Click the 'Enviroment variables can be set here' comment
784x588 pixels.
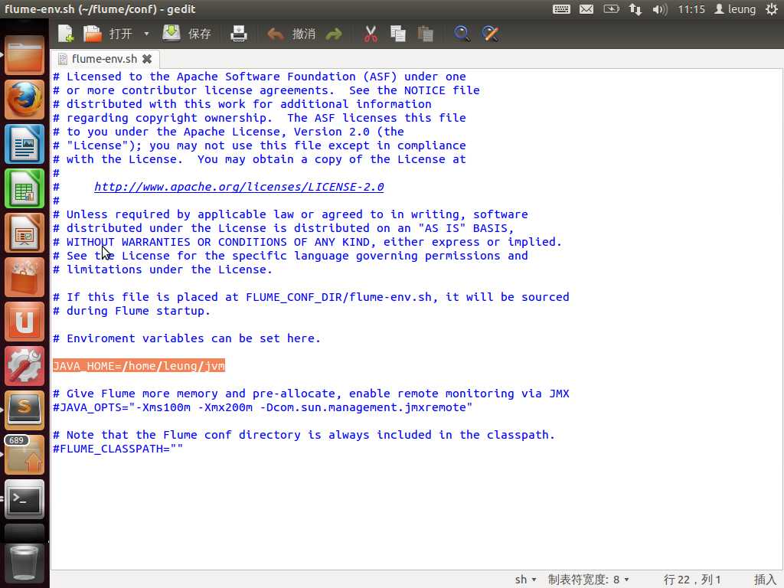coord(187,338)
